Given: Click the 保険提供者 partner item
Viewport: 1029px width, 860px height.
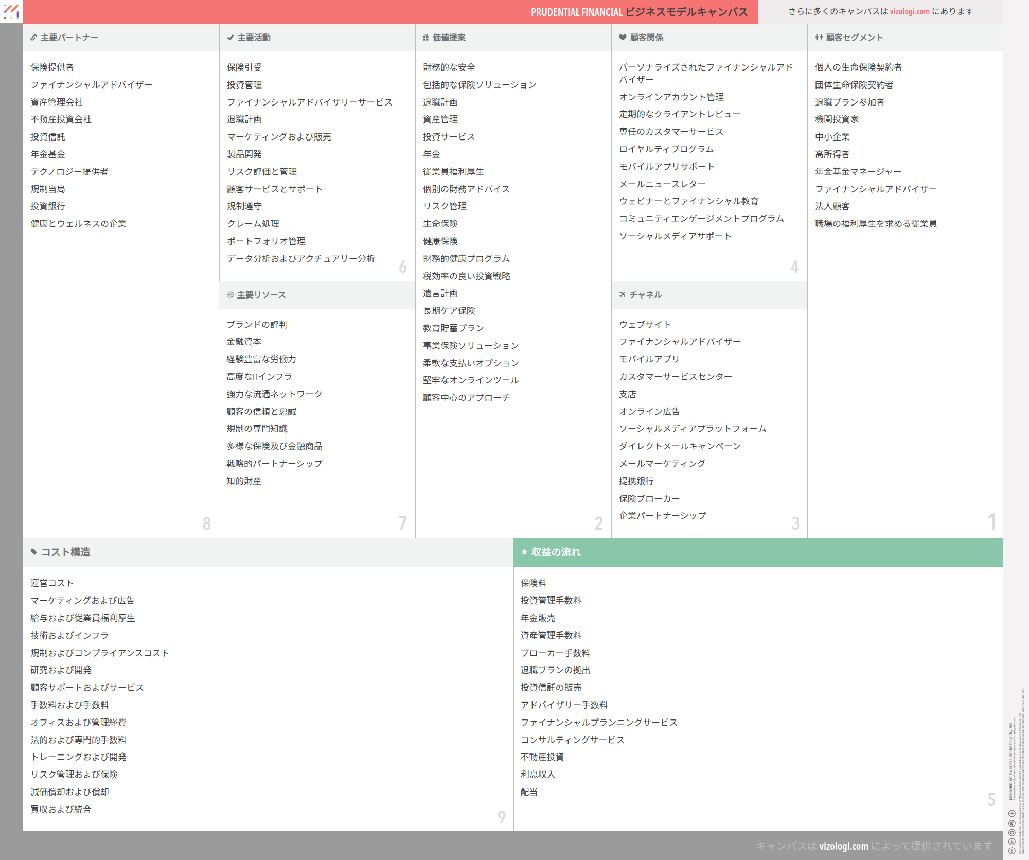Looking at the screenshot, I should point(52,67).
